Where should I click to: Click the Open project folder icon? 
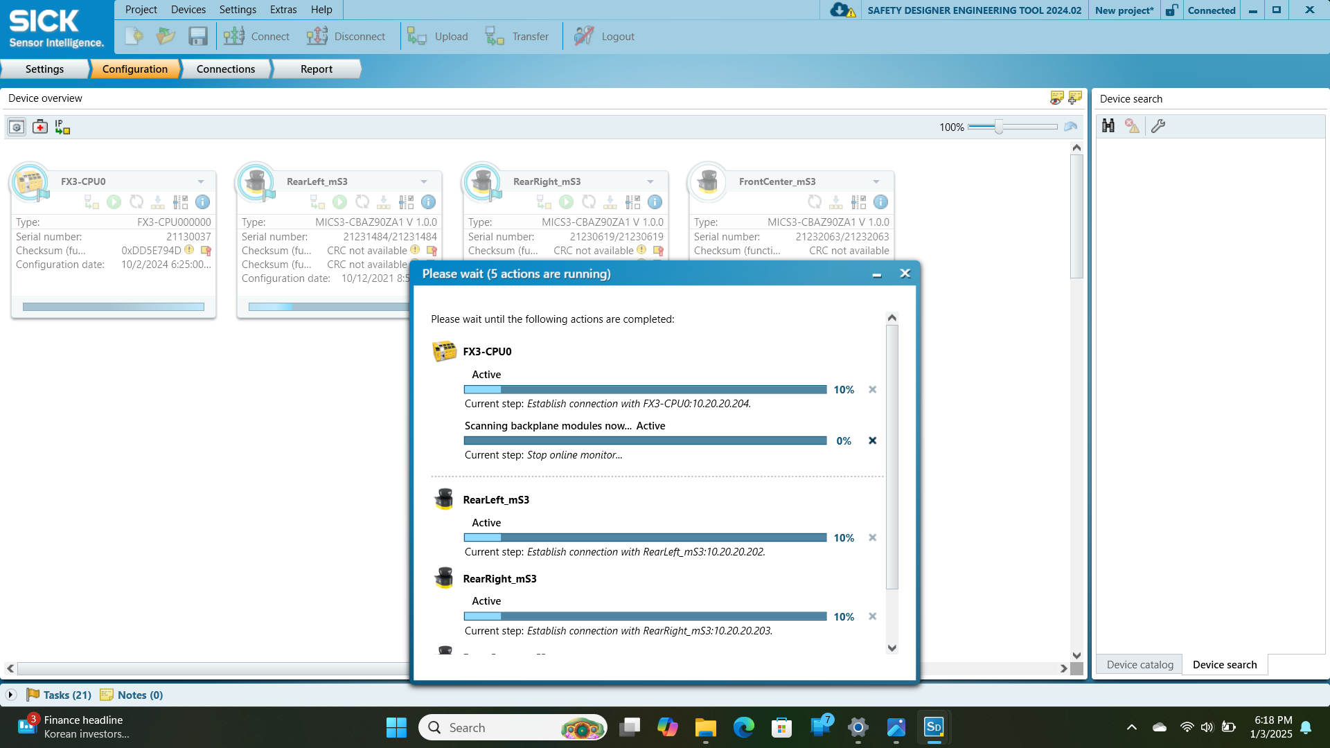tap(166, 36)
